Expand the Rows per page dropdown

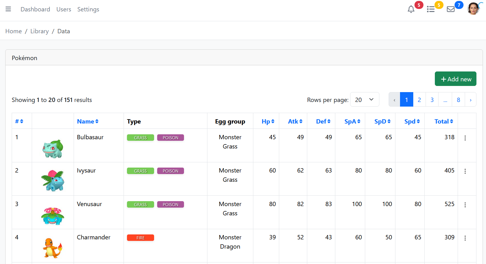pos(365,100)
